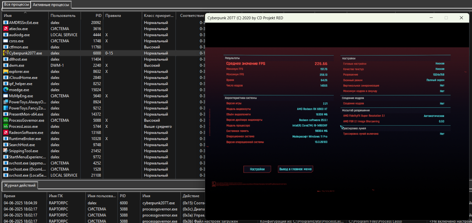The image size is (472, 223).
Task: Click 'AMD FidelityFX Super Resolution 2.1' setting
Action: pyautogui.click(x=364, y=116)
